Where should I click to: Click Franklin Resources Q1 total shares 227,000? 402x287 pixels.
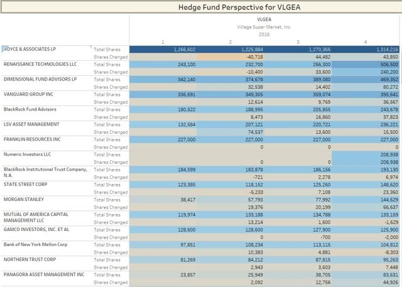tap(163, 139)
